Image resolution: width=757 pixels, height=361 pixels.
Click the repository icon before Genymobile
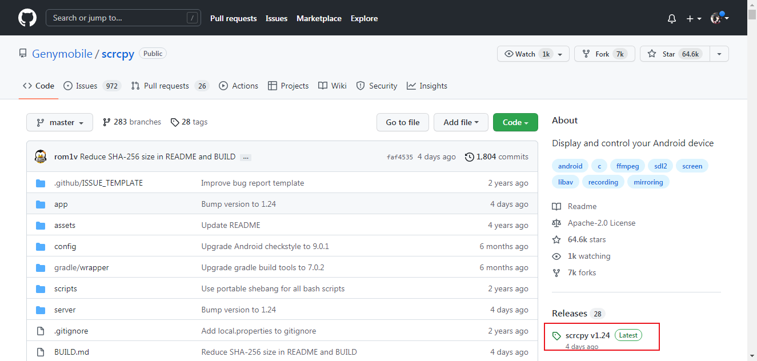point(23,54)
